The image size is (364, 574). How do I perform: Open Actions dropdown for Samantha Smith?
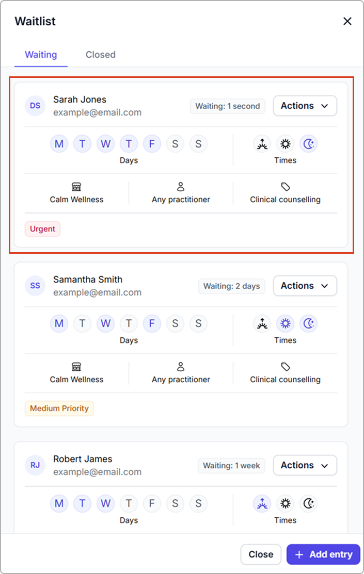tap(305, 286)
